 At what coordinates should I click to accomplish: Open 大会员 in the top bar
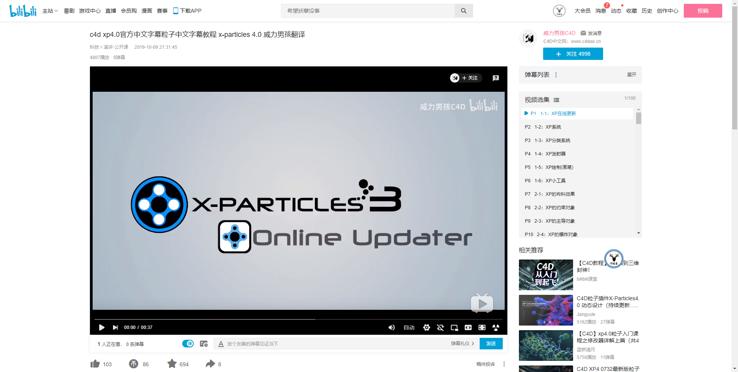point(582,11)
